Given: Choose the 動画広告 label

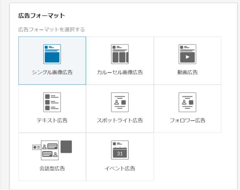Looking at the screenshot, I should point(187,72).
